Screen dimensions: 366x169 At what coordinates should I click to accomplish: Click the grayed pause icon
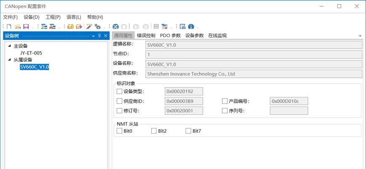pos(145,27)
